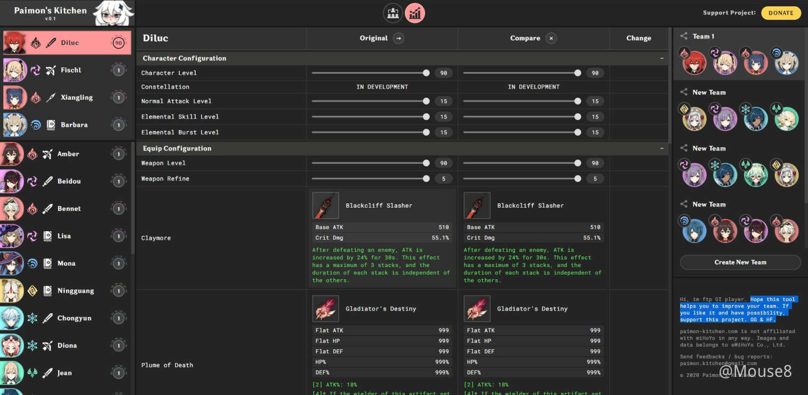
Task: Toggle Ningguang's level badge in sidebar
Action: (x=118, y=291)
